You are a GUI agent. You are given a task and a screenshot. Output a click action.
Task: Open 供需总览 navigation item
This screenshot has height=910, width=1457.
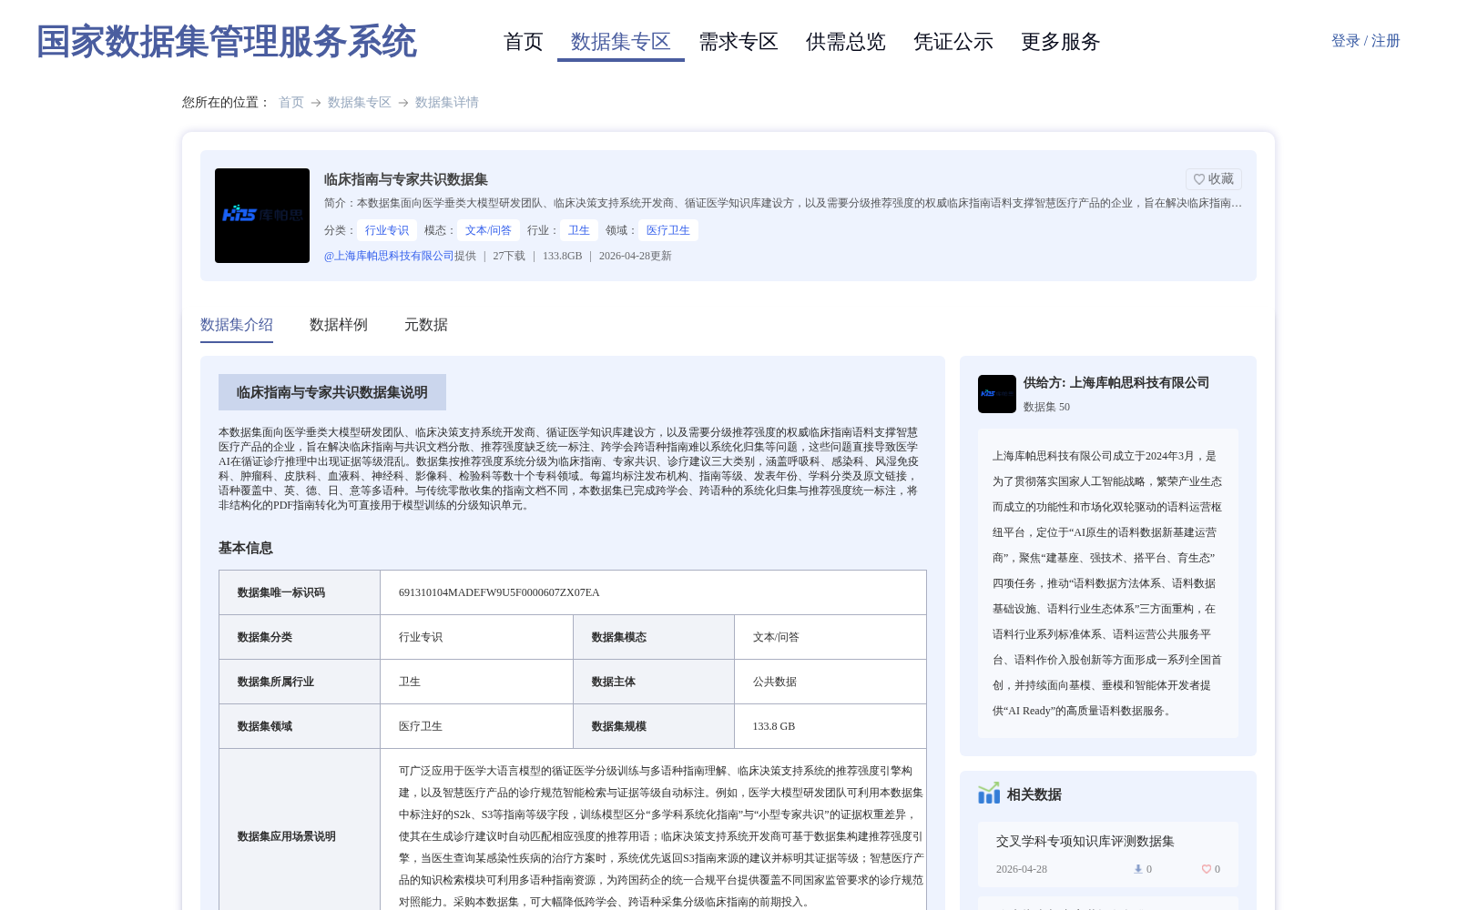(x=846, y=42)
